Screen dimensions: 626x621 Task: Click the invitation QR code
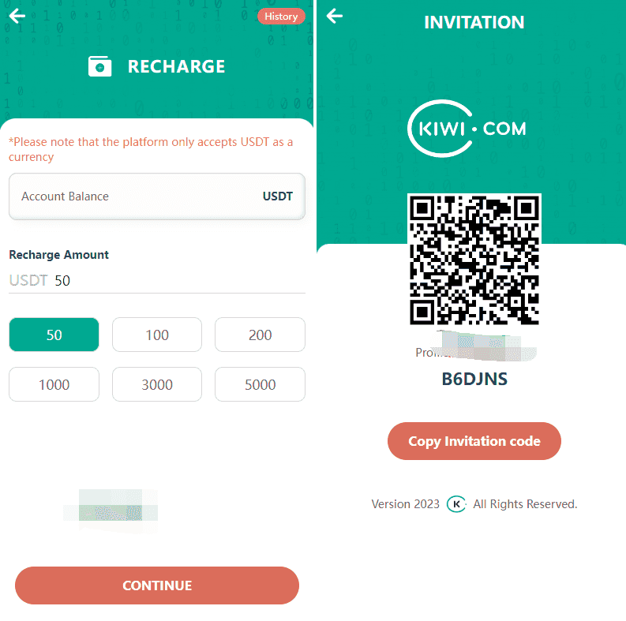(474, 260)
